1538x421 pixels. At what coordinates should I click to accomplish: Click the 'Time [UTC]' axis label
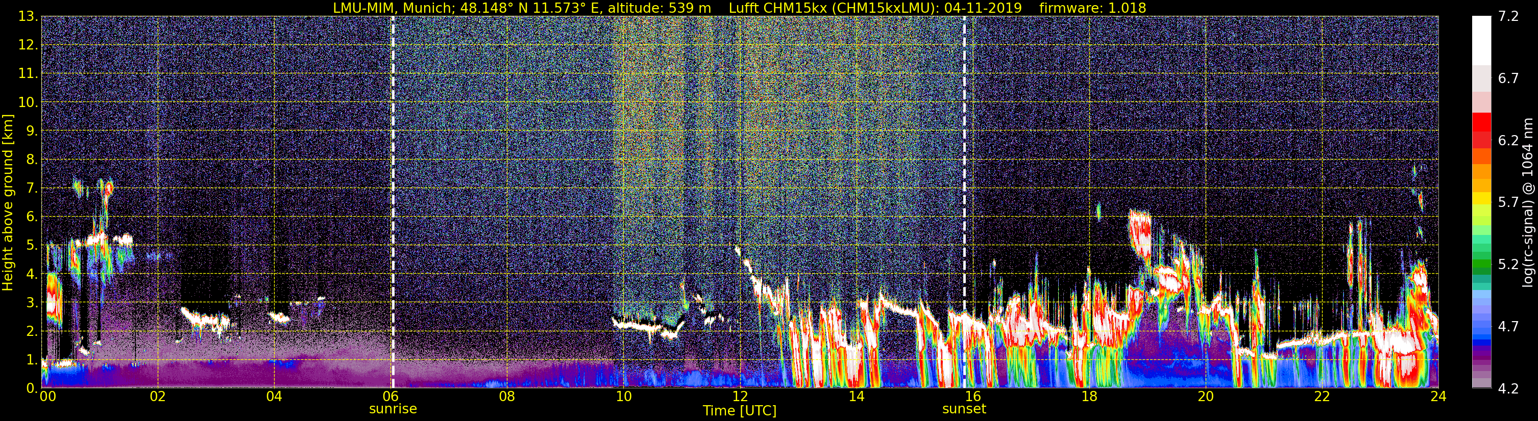coord(740,411)
